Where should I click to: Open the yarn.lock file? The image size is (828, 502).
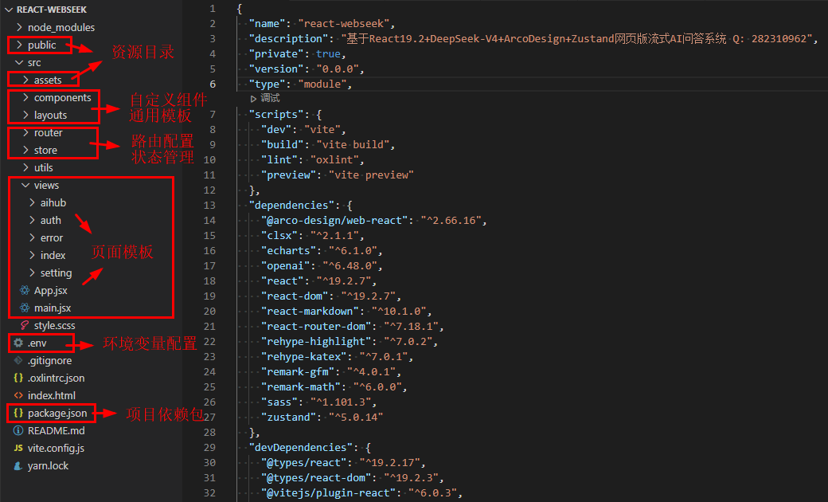point(48,465)
